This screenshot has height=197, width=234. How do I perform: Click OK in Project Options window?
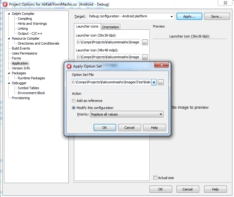click(x=161, y=189)
